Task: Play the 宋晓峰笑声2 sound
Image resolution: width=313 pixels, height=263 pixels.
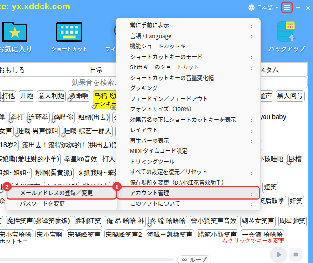Action: click(x=124, y=234)
